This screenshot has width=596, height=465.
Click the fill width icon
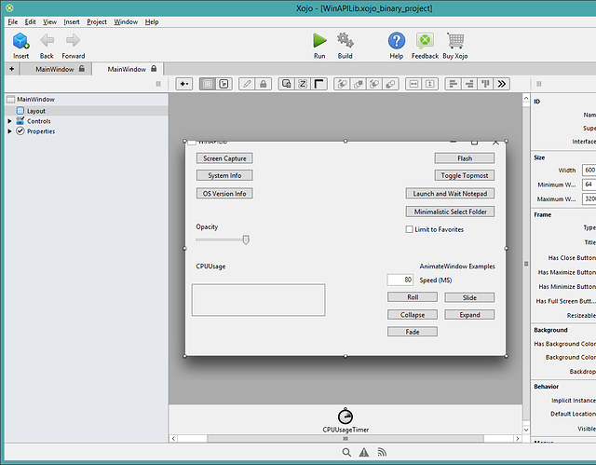(413, 84)
